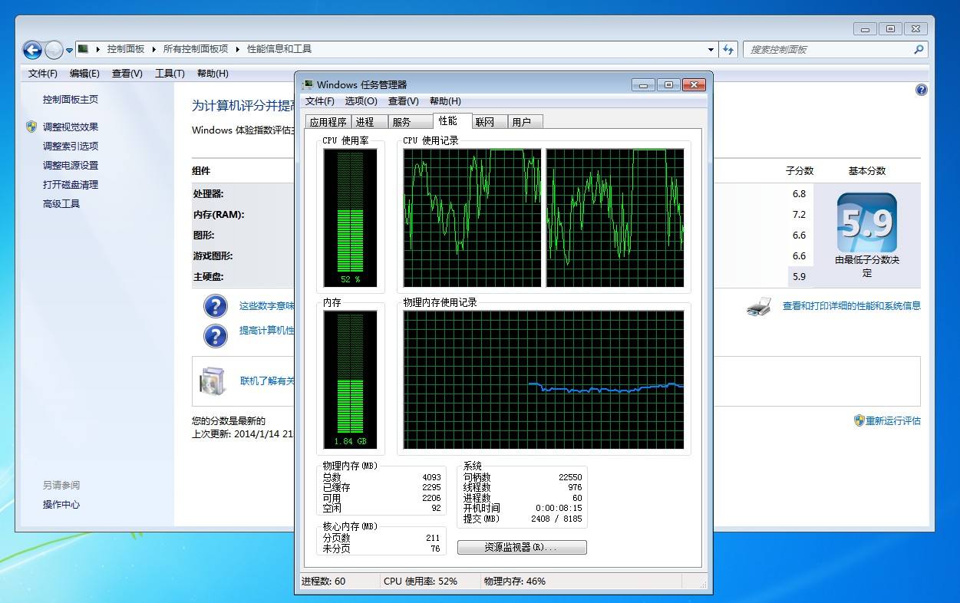Open 工具(T) menu in Control Panel window
This screenshot has width=960, height=603.
click(170, 74)
